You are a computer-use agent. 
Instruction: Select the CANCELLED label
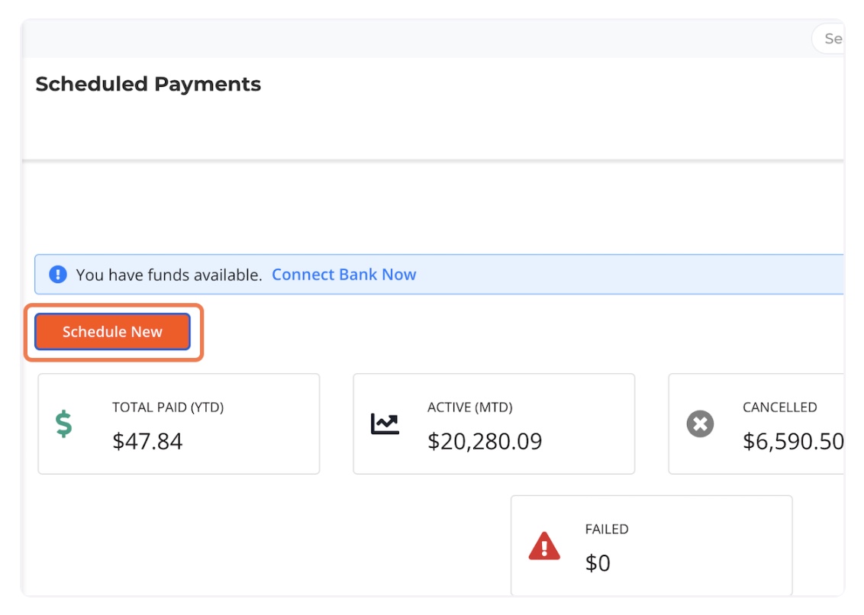(779, 407)
